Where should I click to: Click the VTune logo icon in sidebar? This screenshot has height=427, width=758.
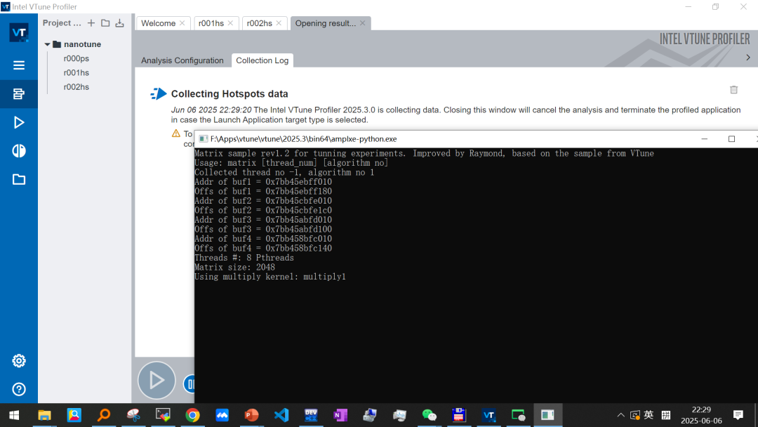click(19, 33)
